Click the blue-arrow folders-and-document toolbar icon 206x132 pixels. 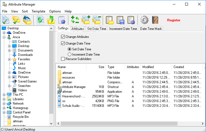click(x=27, y=20)
